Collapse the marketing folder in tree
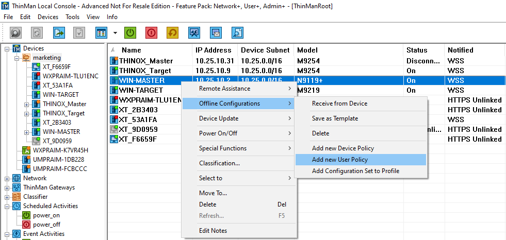This screenshot has height=240, width=506. 17,58
